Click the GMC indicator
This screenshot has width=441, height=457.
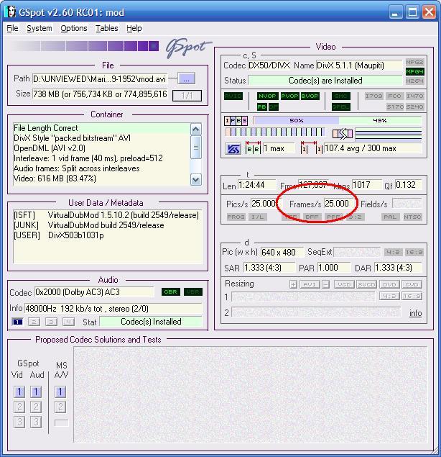[341, 96]
